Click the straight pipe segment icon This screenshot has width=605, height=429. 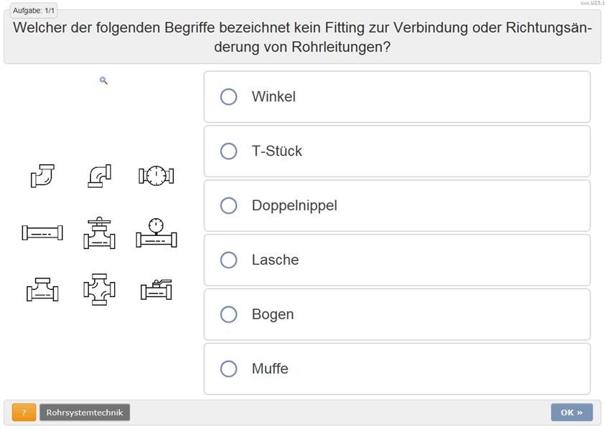(x=42, y=232)
